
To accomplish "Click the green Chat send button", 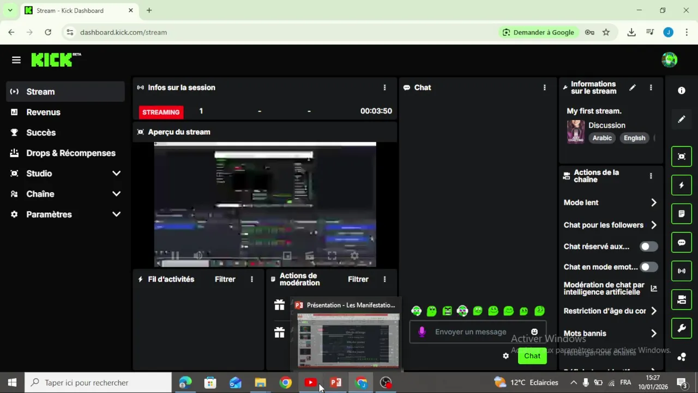I will (x=532, y=356).
